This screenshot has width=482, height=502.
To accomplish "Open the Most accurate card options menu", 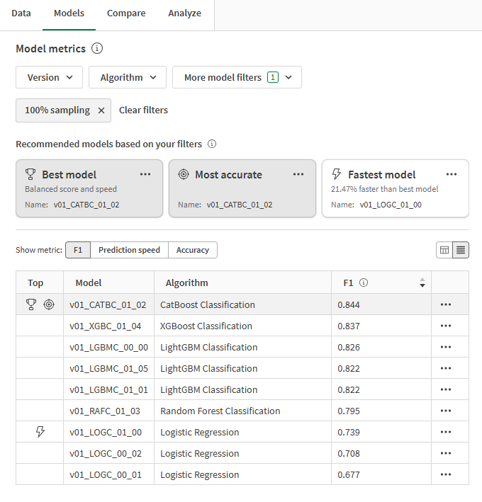I will (298, 174).
